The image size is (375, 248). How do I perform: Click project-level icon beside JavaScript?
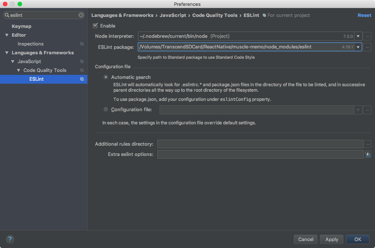point(82,62)
